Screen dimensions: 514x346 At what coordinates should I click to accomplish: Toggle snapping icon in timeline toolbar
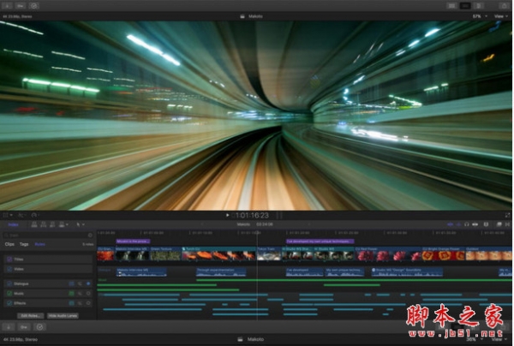coord(475,224)
